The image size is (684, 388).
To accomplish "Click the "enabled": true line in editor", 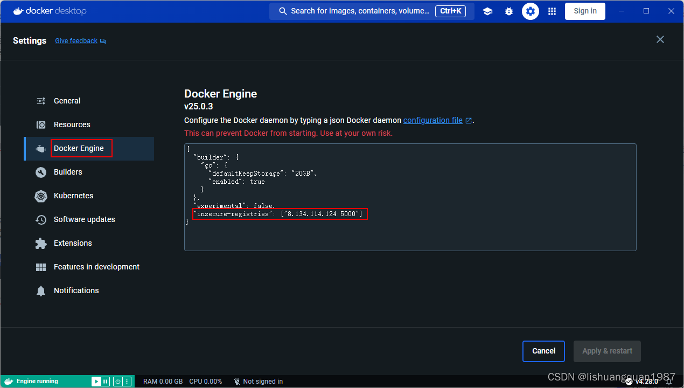I will pyautogui.click(x=236, y=182).
